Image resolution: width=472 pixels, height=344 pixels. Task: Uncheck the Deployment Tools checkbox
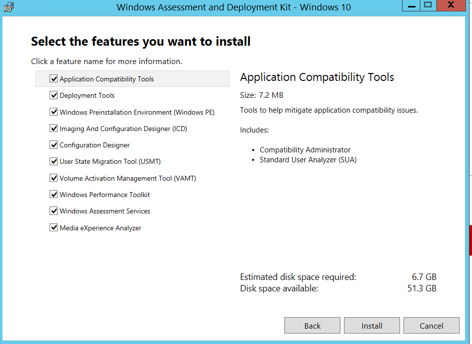click(x=54, y=95)
